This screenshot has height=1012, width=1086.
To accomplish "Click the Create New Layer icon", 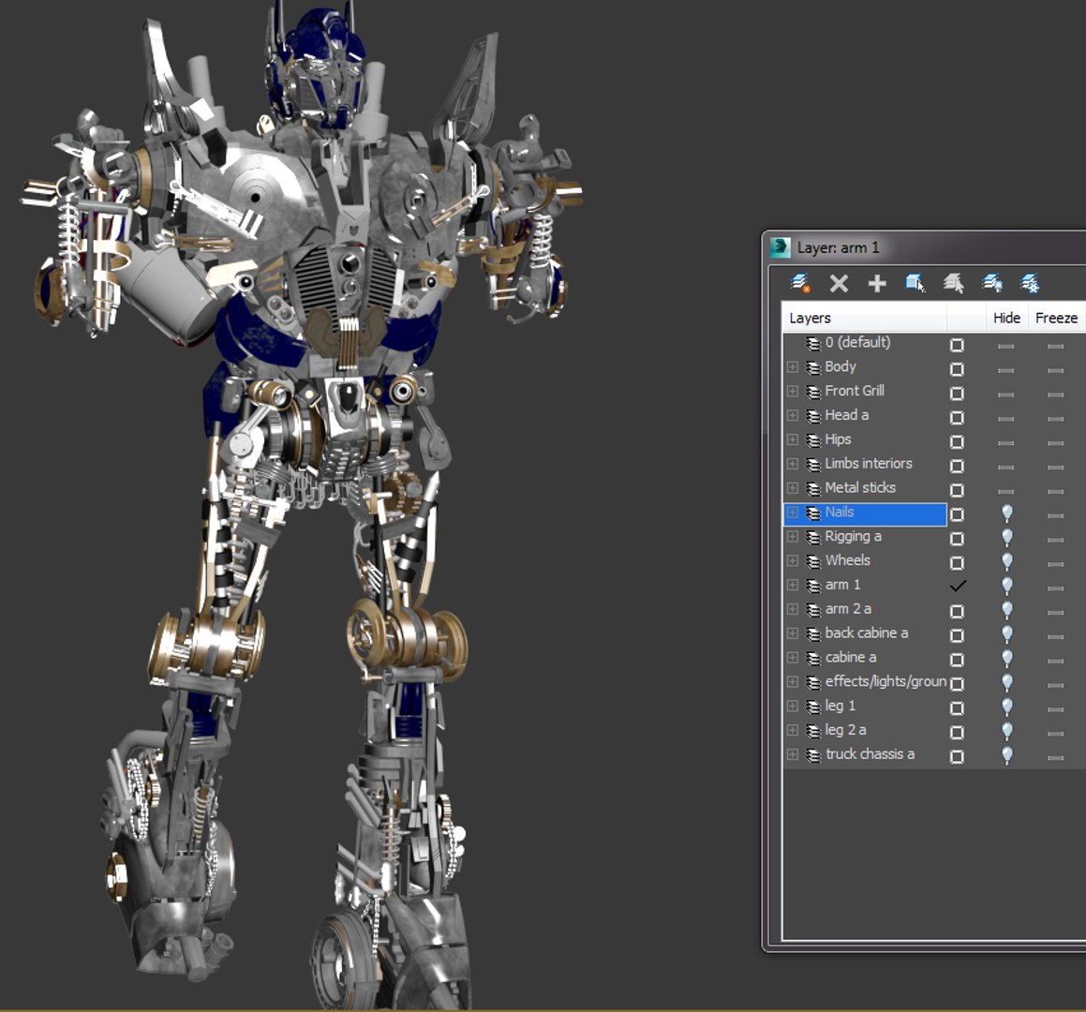I will [800, 283].
